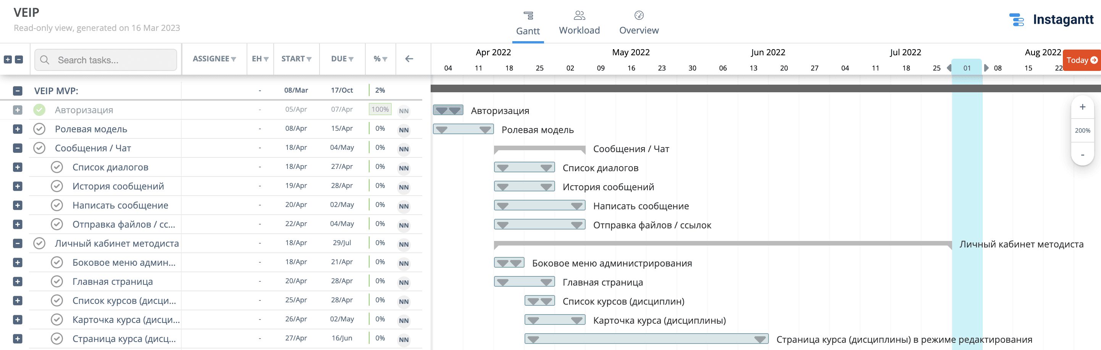Expand subtasks of История сообщений

pyautogui.click(x=17, y=186)
